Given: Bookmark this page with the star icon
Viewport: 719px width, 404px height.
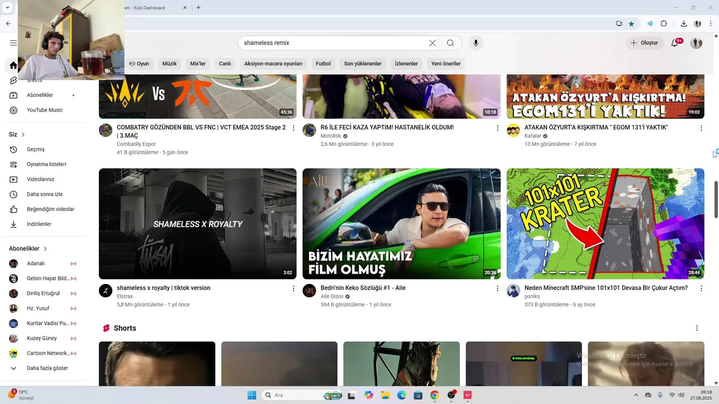Looking at the screenshot, I should pyautogui.click(x=631, y=24).
